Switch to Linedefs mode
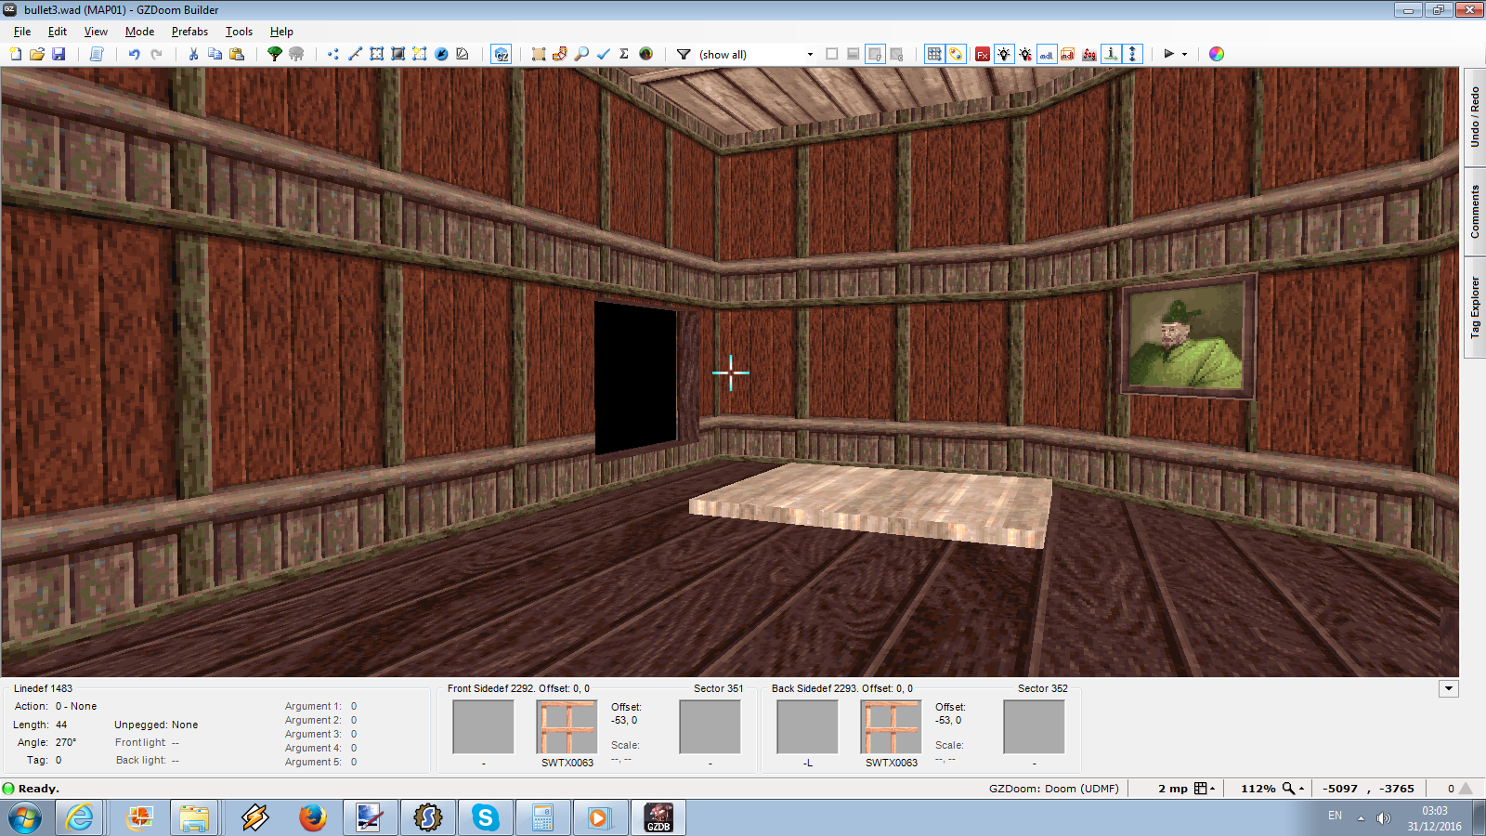 click(355, 54)
